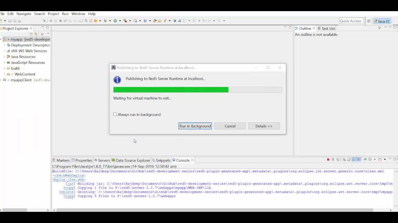
Task: Click the Collapse All icon in Project Explorer
Action: pyautogui.click(x=31, y=34)
